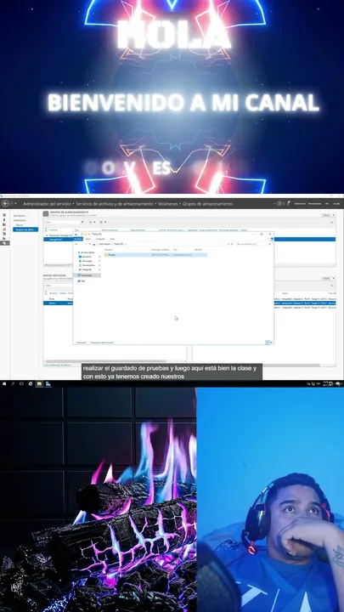Open Server Manager from the taskbar

pyautogui.click(x=48, y=384)
